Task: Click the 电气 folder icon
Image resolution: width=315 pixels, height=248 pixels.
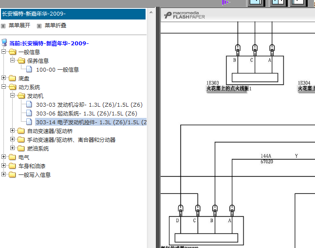Action: click(x=12, y=157)
